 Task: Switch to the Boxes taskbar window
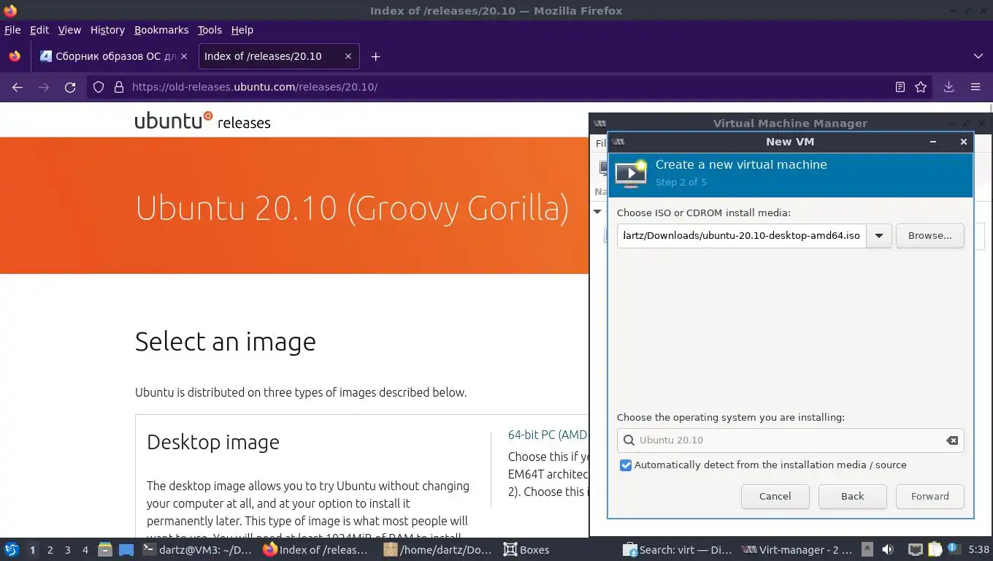coord(526,549)
